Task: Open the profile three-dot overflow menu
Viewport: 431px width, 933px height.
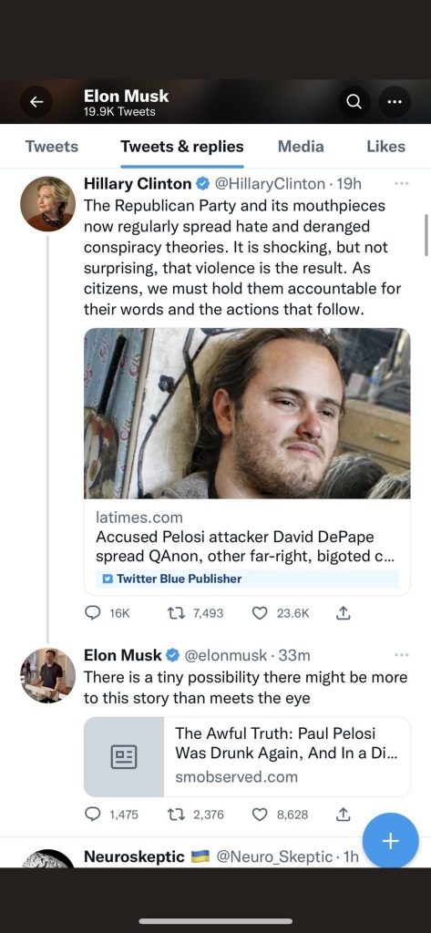Action: pos(394,102)
